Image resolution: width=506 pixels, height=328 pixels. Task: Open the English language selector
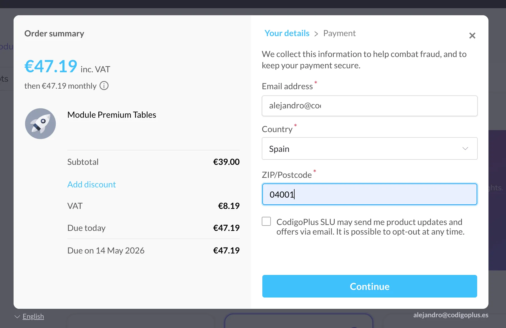tap(33, 316)
